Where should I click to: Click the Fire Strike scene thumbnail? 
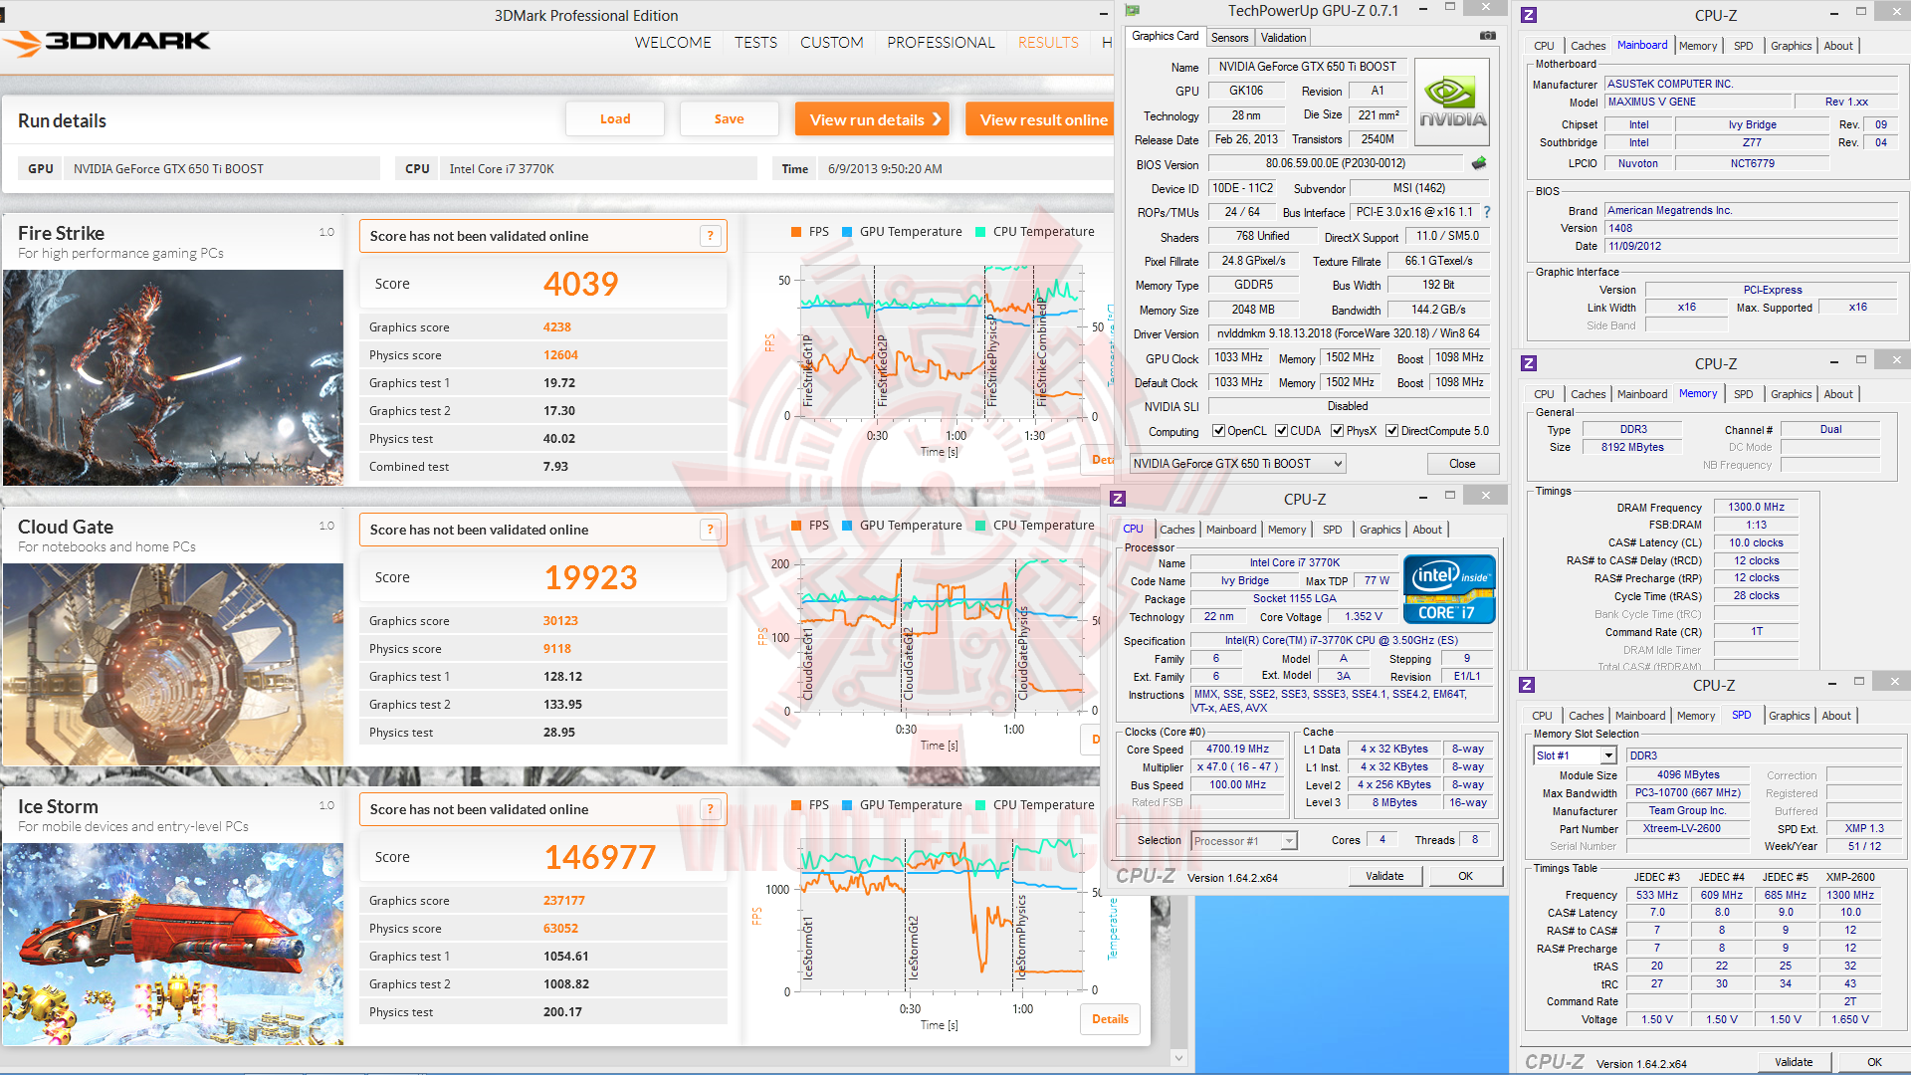tap(173, 377)
